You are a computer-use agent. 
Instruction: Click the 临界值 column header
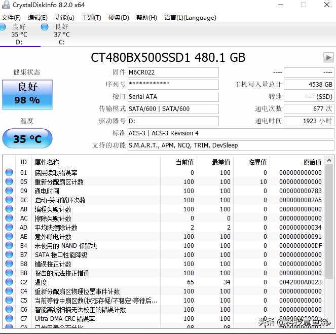[251, 162]
